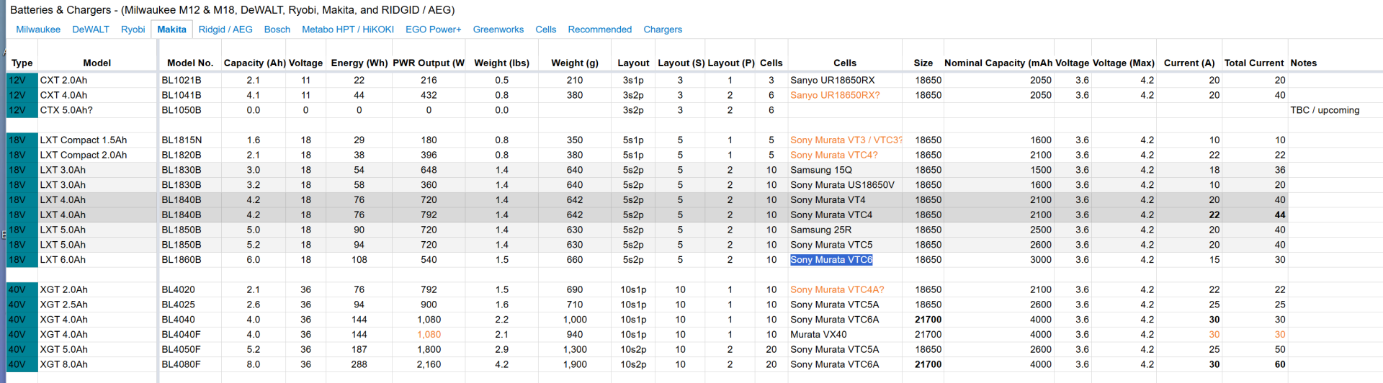
Task: Click the Model No. column header
Action: click(190, 63)
